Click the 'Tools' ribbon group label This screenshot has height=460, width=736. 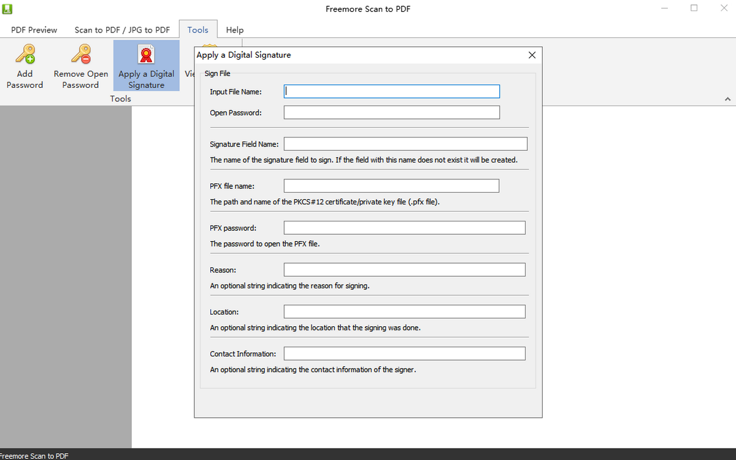coord(121,99)
